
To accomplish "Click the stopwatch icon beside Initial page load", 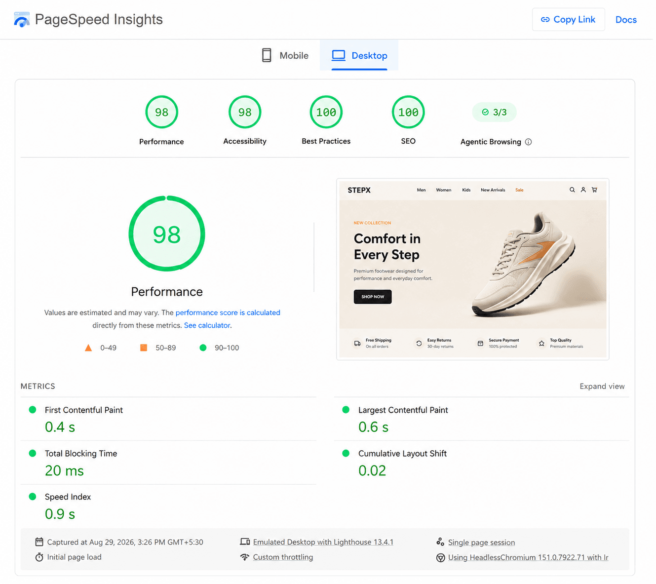I will [39, 557].
